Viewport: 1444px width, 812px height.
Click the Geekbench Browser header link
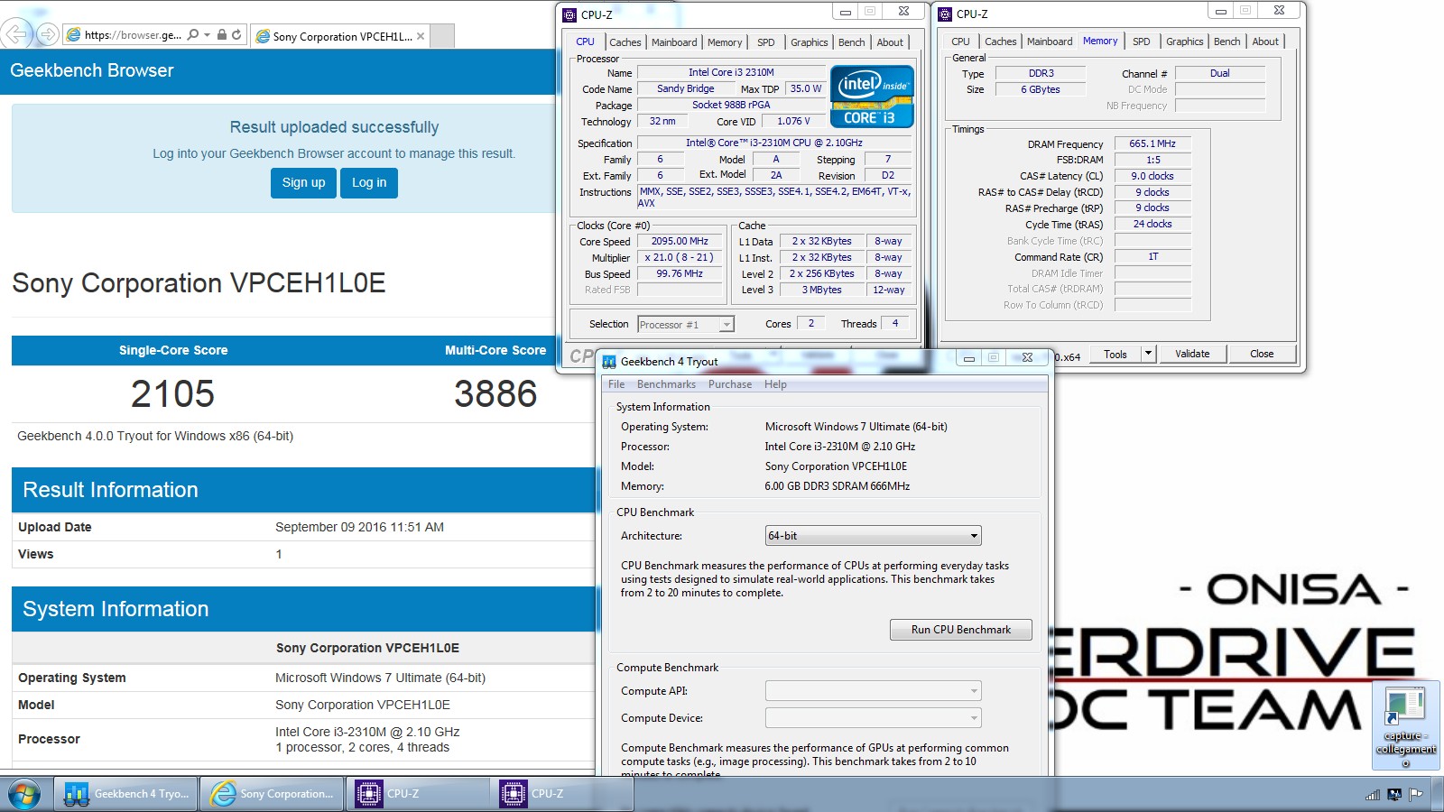coord(92,70)
